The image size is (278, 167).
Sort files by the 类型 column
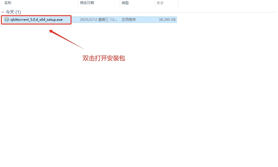(x=125, y=3)
